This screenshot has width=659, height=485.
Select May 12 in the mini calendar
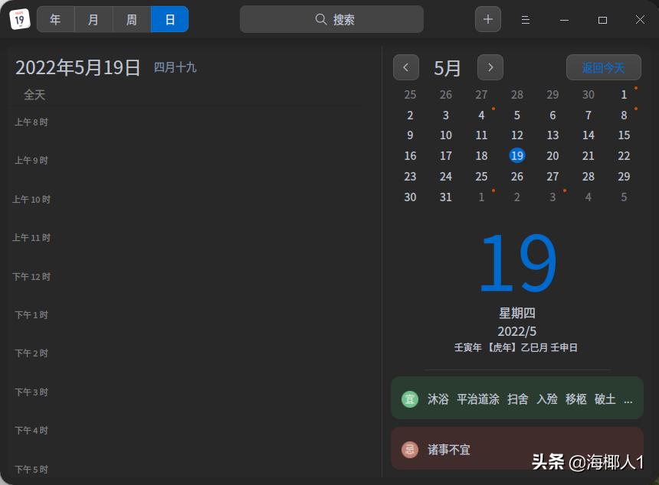pos(516,135)
